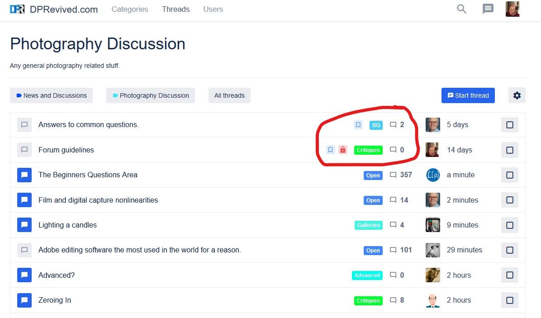Screen dimensions: 541x318
Task: Click the bookmark icon on Forum guidelines row
Action: 331,150
